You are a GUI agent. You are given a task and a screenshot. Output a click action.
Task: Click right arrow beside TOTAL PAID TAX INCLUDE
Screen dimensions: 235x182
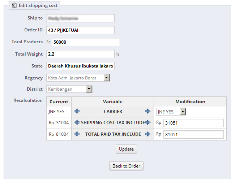click(148, 134)
